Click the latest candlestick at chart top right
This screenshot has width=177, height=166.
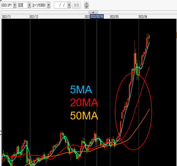(x=149, y=37)
